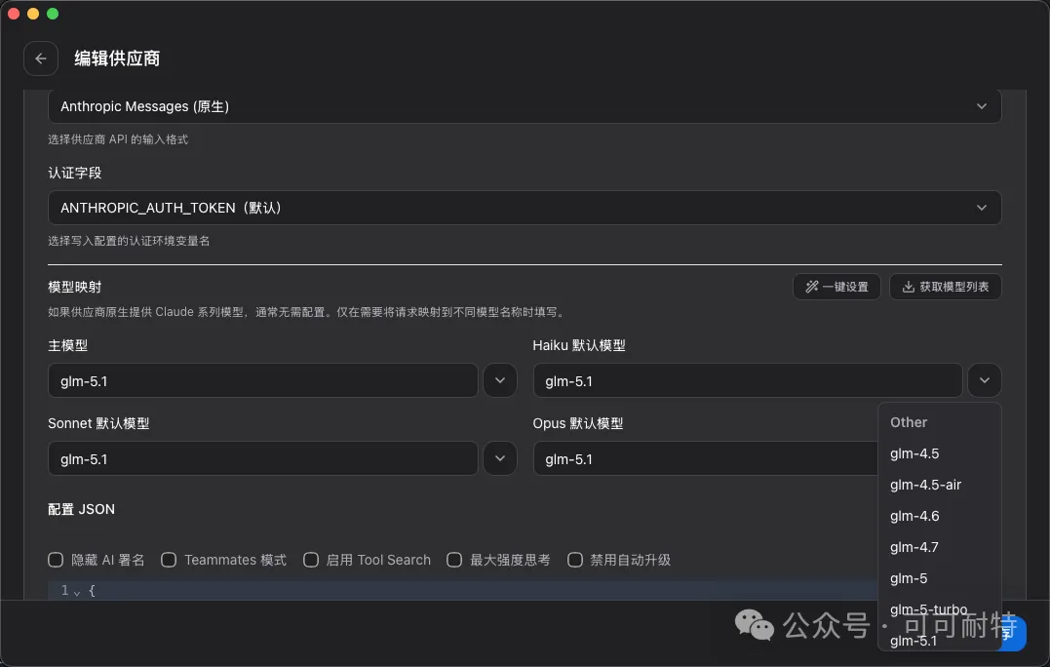Viewport: 1050px width, 667px height.
Task: Enable the Teammates 模式 checkbox
Action: (x=169, y=560)
